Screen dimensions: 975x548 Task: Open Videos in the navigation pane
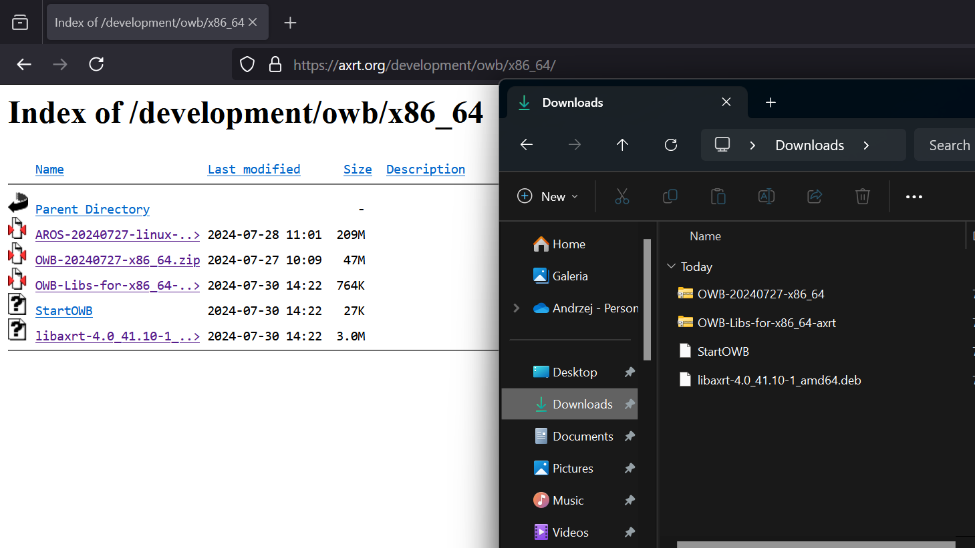pos(569,533)
